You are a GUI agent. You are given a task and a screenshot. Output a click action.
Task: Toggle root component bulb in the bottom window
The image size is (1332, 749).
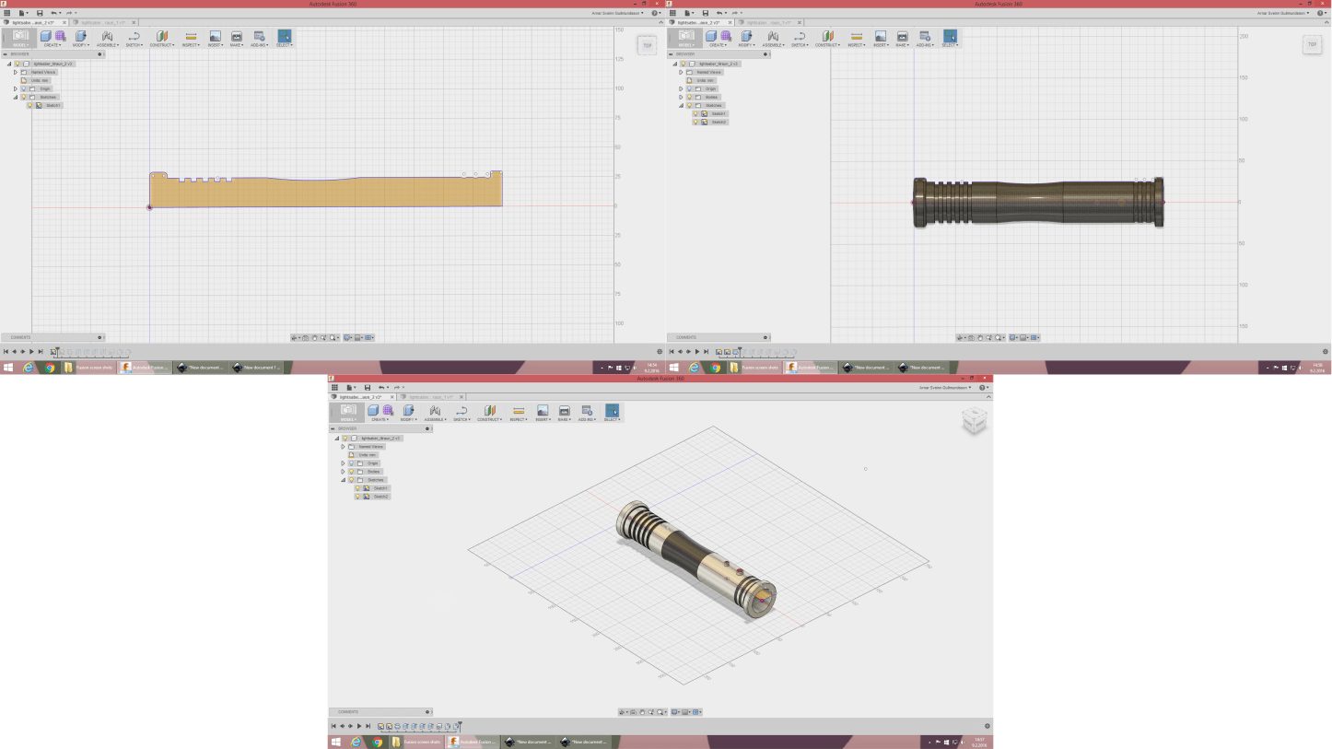pos(345,439)
